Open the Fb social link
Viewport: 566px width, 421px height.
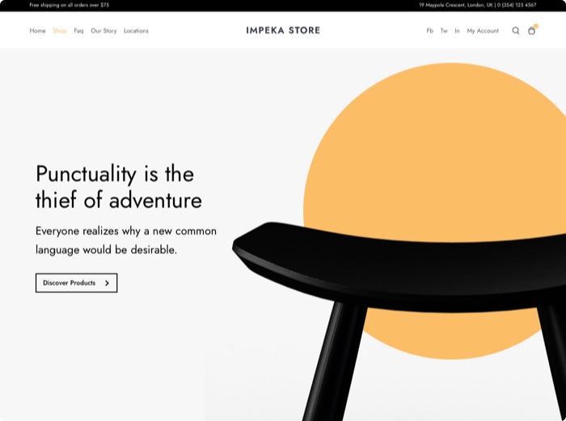(429, 31)
